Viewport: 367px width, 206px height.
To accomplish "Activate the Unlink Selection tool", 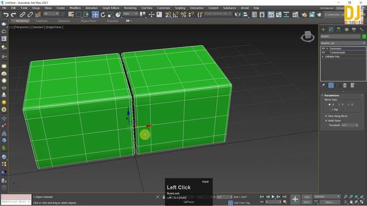I will 30,15.
